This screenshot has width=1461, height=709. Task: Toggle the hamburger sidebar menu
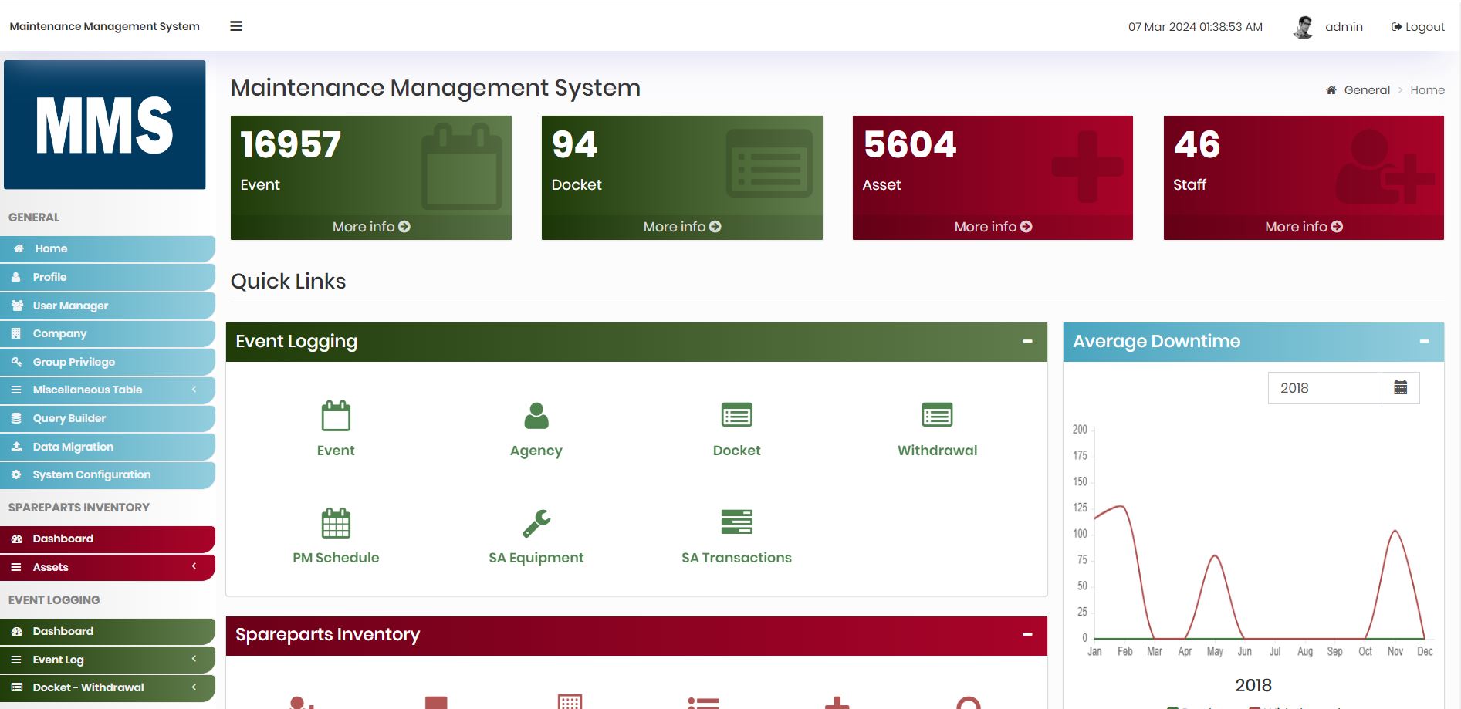pyautogui.click(x=236, y=26)
